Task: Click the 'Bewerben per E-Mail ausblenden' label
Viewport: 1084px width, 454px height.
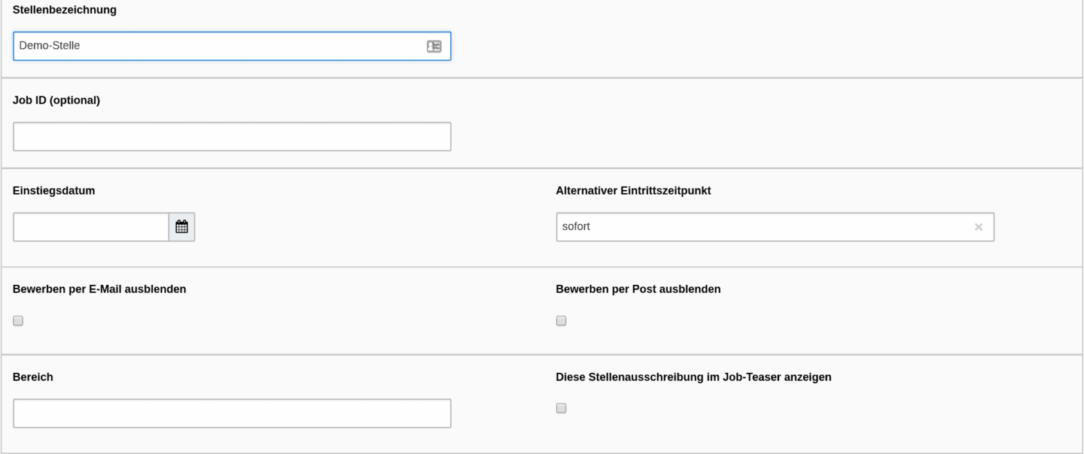Action: click(99, 289)
